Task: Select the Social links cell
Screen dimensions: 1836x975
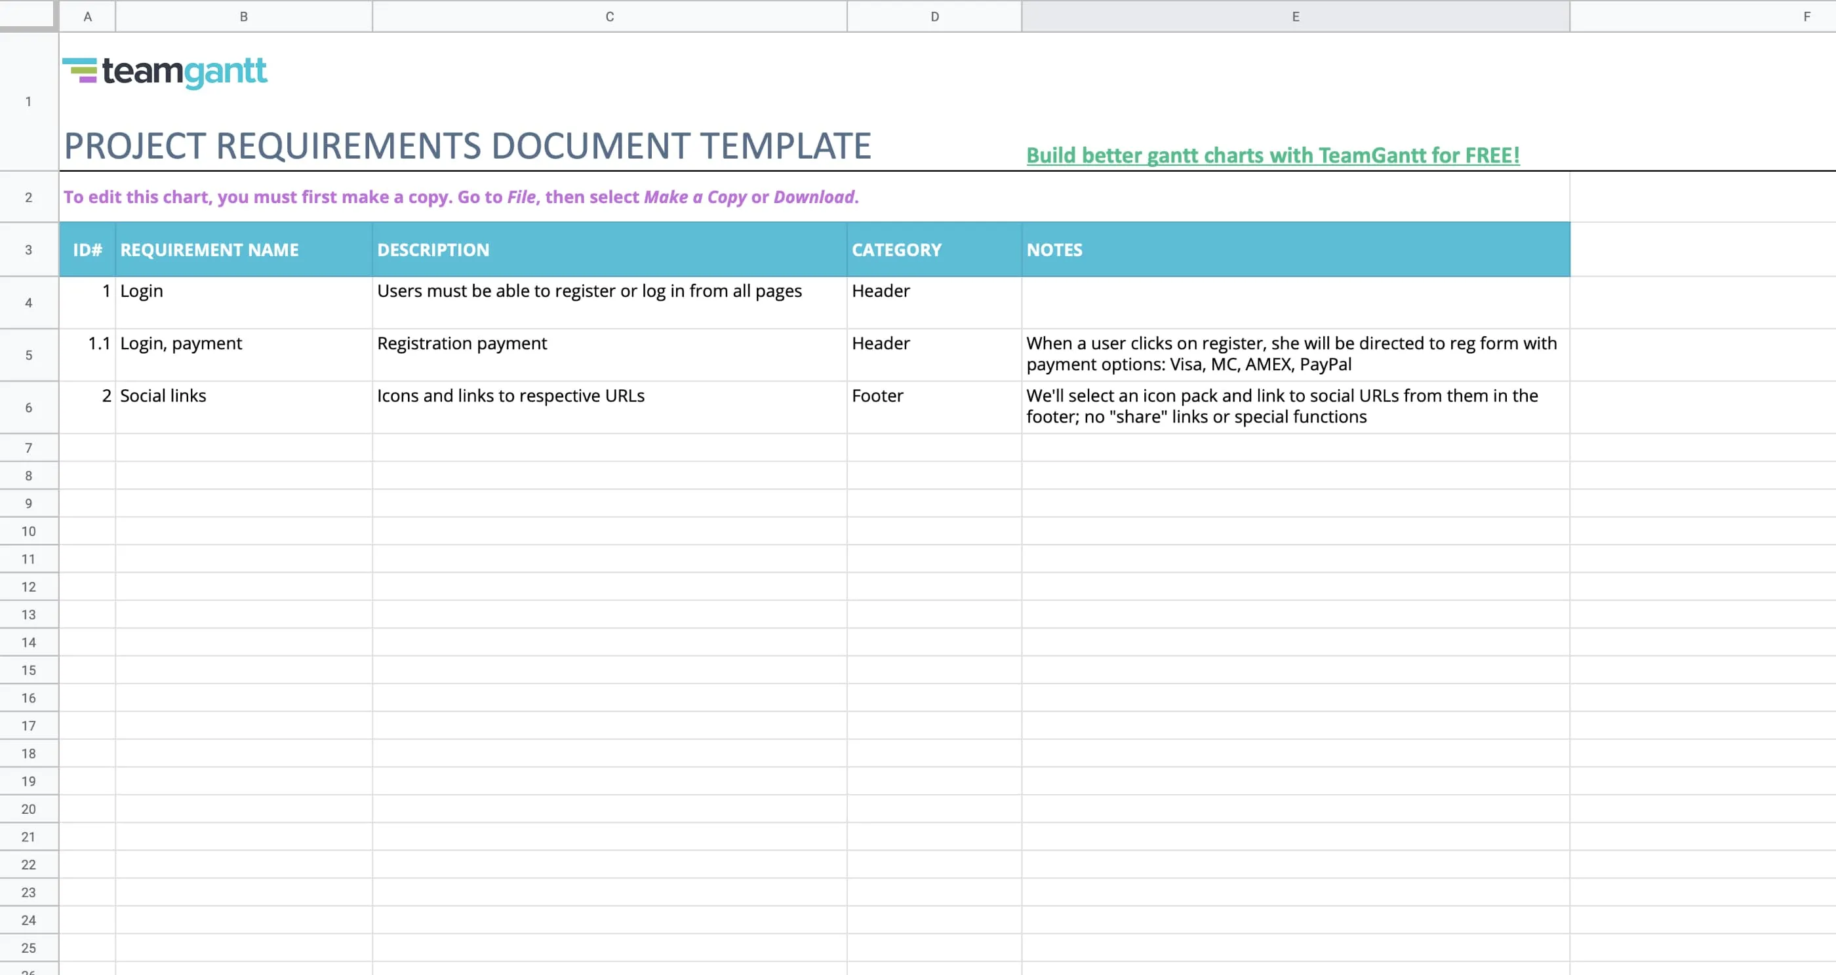Action: [243, 407]
